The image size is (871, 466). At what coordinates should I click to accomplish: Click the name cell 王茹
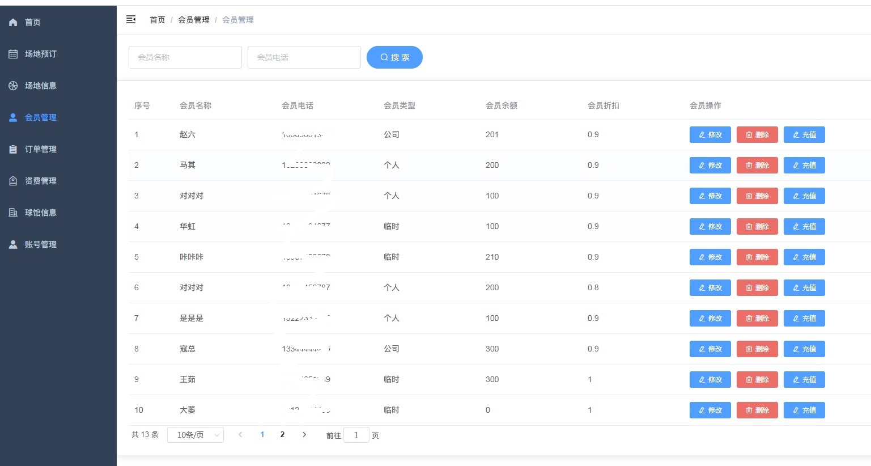188,379
